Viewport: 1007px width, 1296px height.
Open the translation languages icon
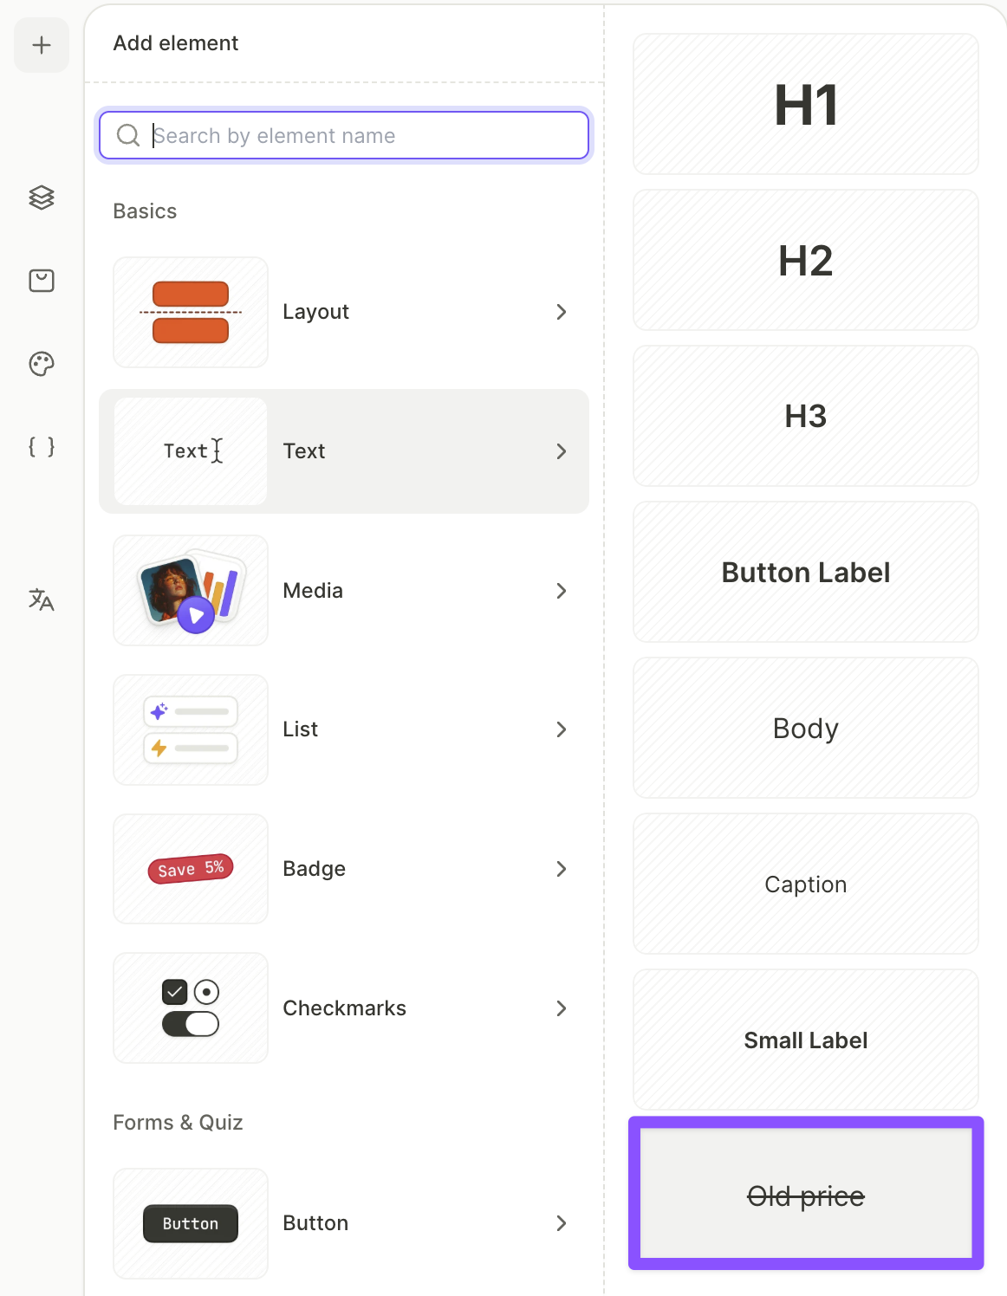click(x=42, y=599)
